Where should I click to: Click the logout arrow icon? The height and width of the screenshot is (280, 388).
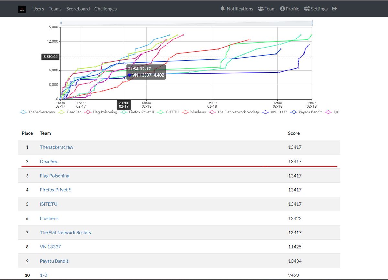tap(334, 9)
